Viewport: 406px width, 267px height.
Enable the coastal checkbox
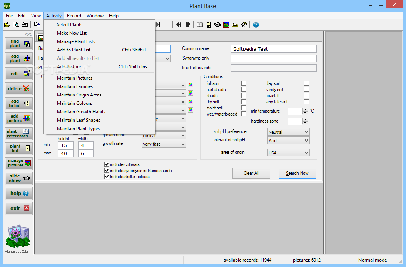[306, 96]
